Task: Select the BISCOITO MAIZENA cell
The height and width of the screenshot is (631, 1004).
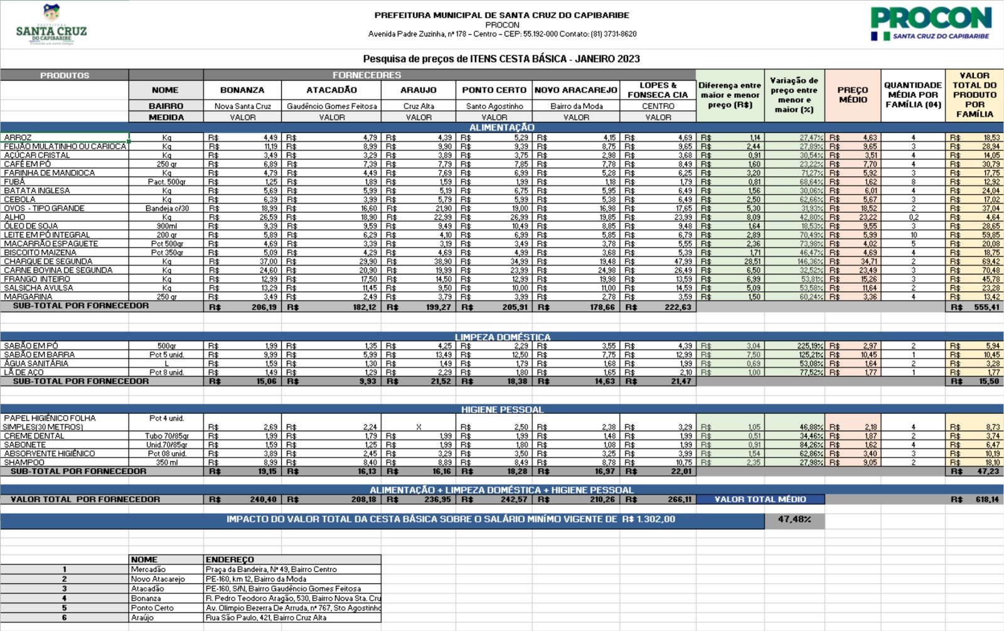Action: click(x=65, y=252)
